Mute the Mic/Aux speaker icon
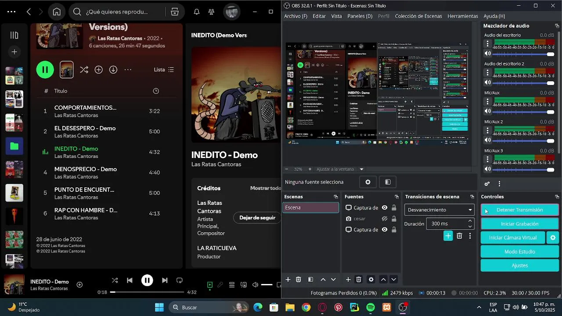 click(x=487, y=111)
